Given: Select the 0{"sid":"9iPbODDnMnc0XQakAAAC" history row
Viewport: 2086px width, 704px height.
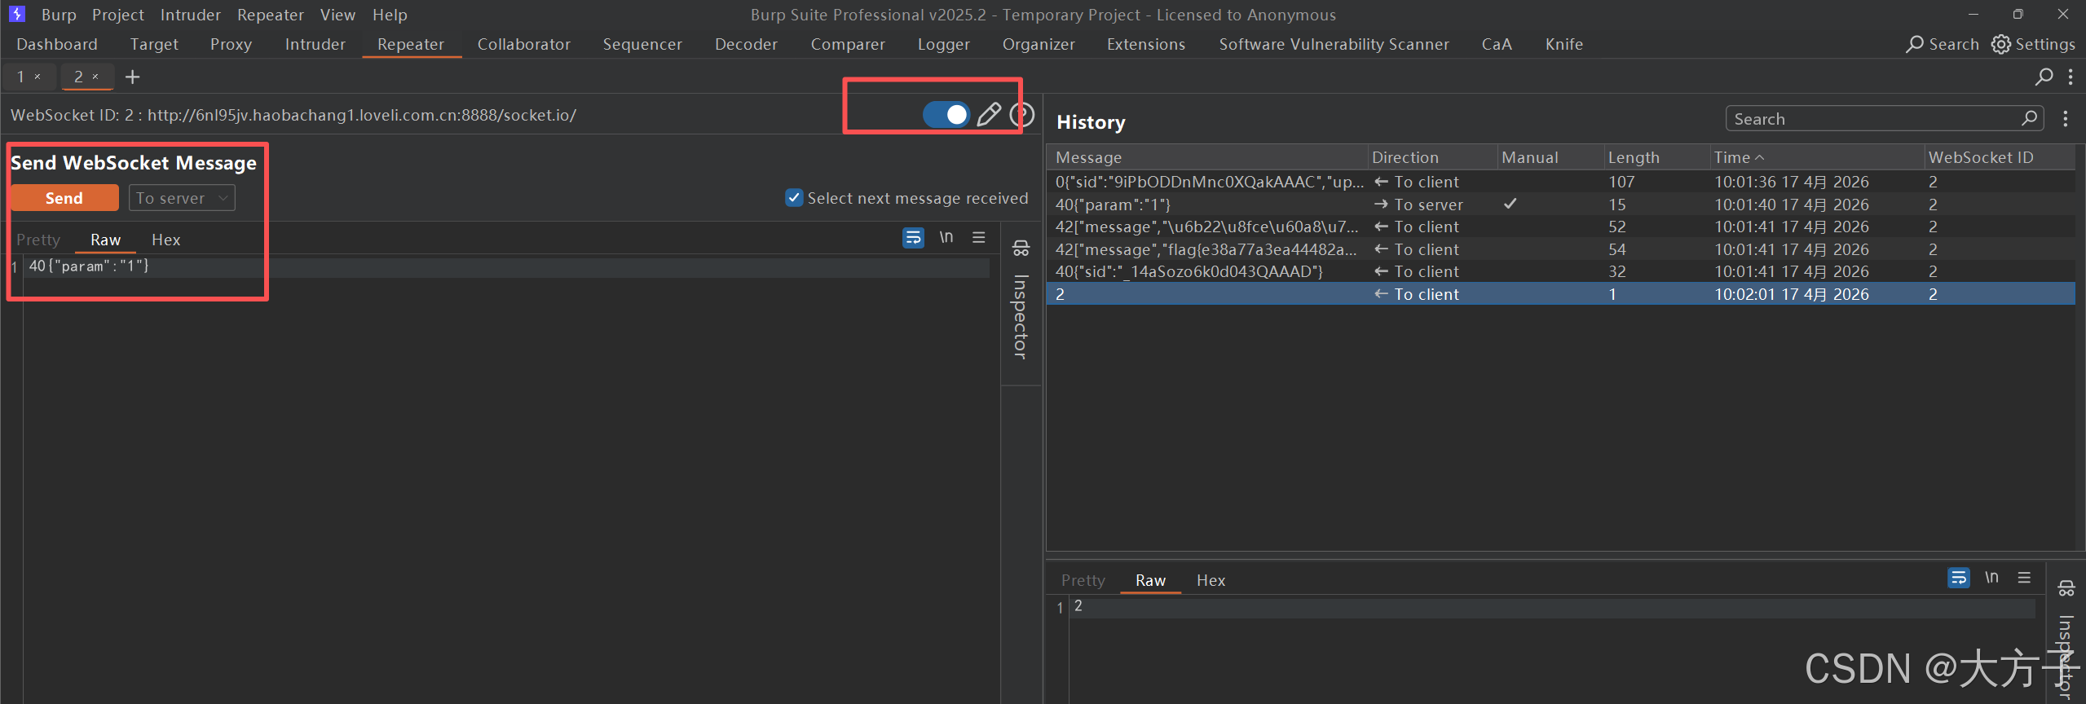Looking at the screenshot, I should (1560, 182).
